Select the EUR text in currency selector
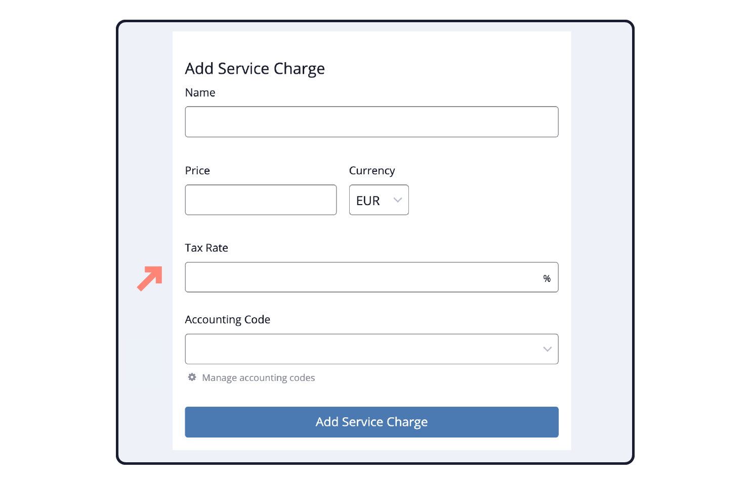The height and width of the screenshot is (485, 749). [x=368, y=201]
